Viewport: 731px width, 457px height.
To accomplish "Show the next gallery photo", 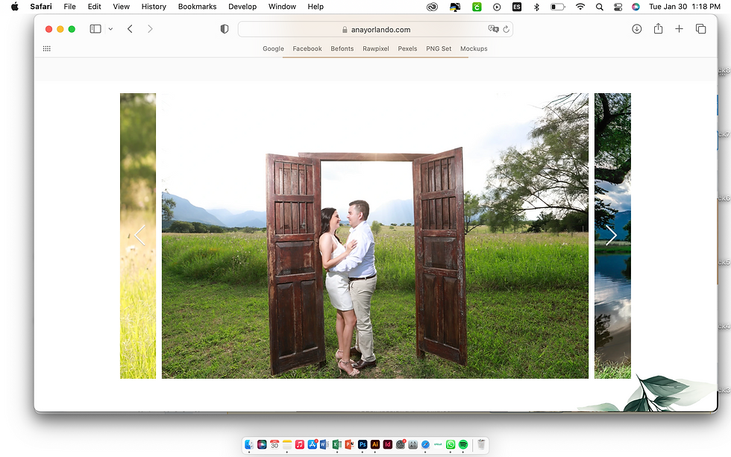I will (611, 236).
